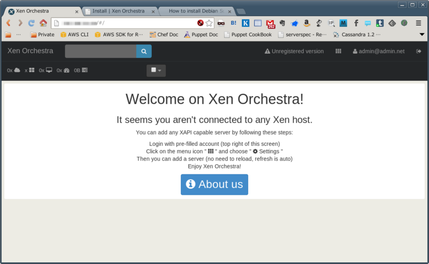Click the red blocked-content icon in address bar

(200, 23)
